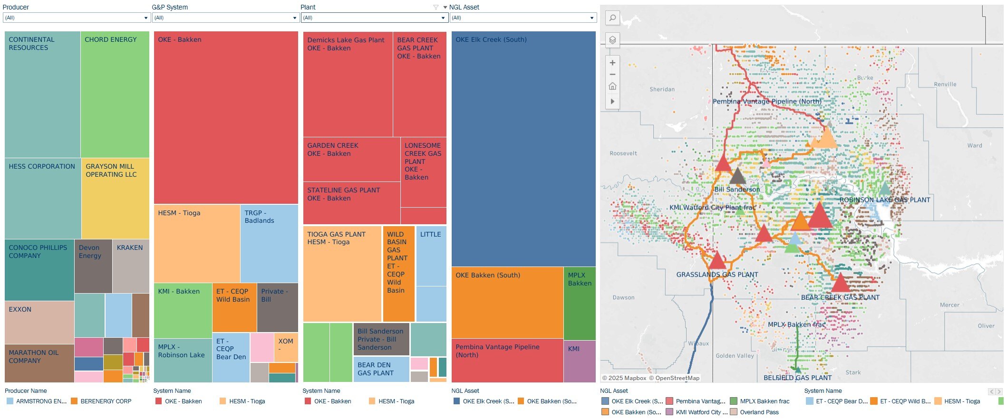Click the Mapbox attribution link

click(x=624, y=378)
